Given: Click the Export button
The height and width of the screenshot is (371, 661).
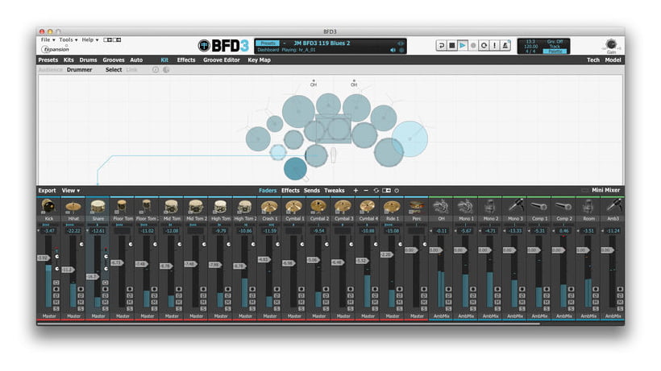Looking at the screenshot, I should coord(47,191).
